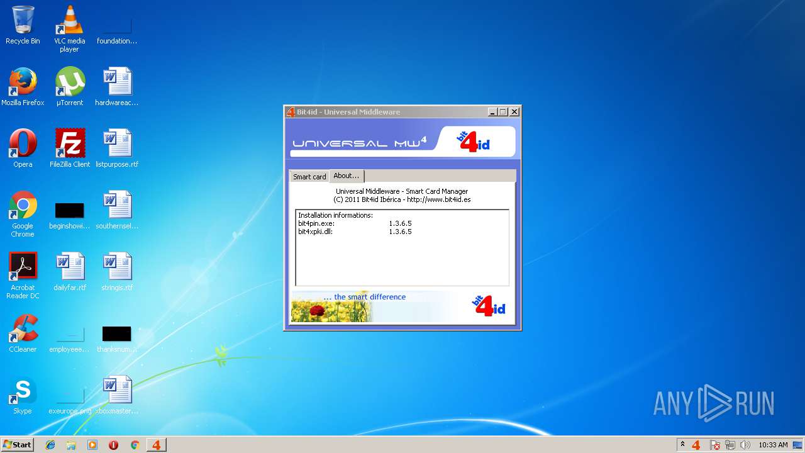The width and height of the screenshot is (805, 453).
Task: Open the volume speaker tray icon
Action: coord(745,445)
